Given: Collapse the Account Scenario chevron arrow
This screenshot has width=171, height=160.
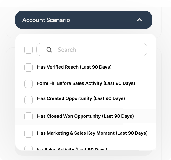Looking at the screenshot, I should point(140,20).
